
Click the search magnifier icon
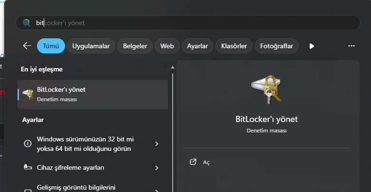[26, 23]
